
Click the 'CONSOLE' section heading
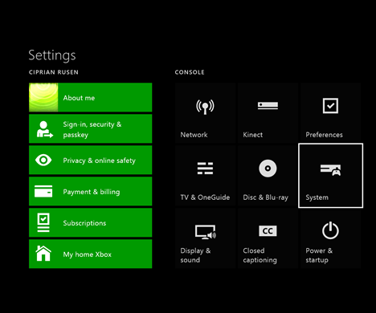190,72
